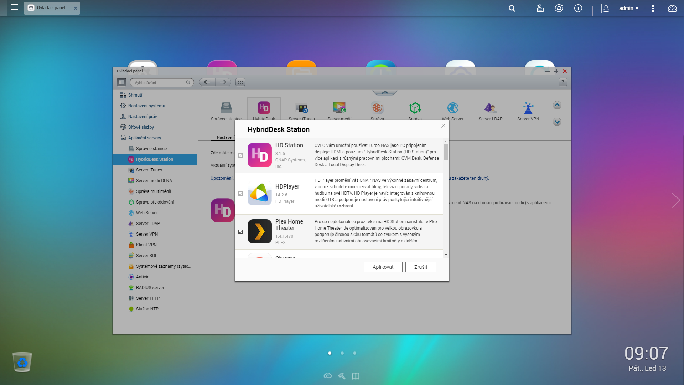Click the Zrušit button
This screenshot has height=385, width=684.
tap(420, 267)
